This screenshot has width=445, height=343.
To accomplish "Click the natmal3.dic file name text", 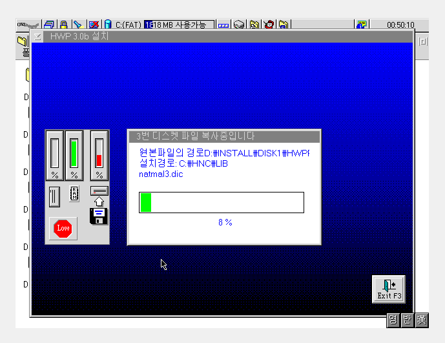I will coord(161,174).
